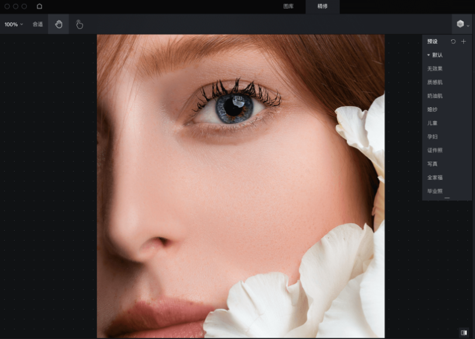Click the home icon in title bar

pos(39,6)
